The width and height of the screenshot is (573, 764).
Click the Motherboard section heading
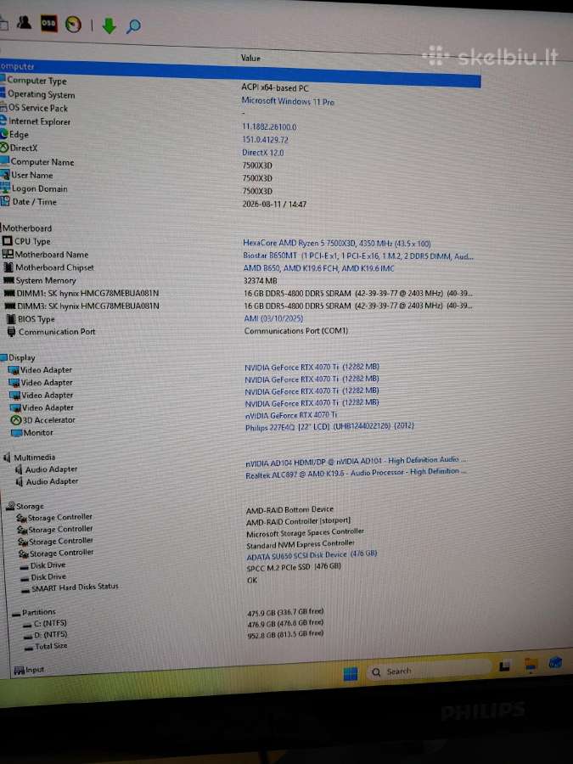pyautogui.click(x=27, y=228)
